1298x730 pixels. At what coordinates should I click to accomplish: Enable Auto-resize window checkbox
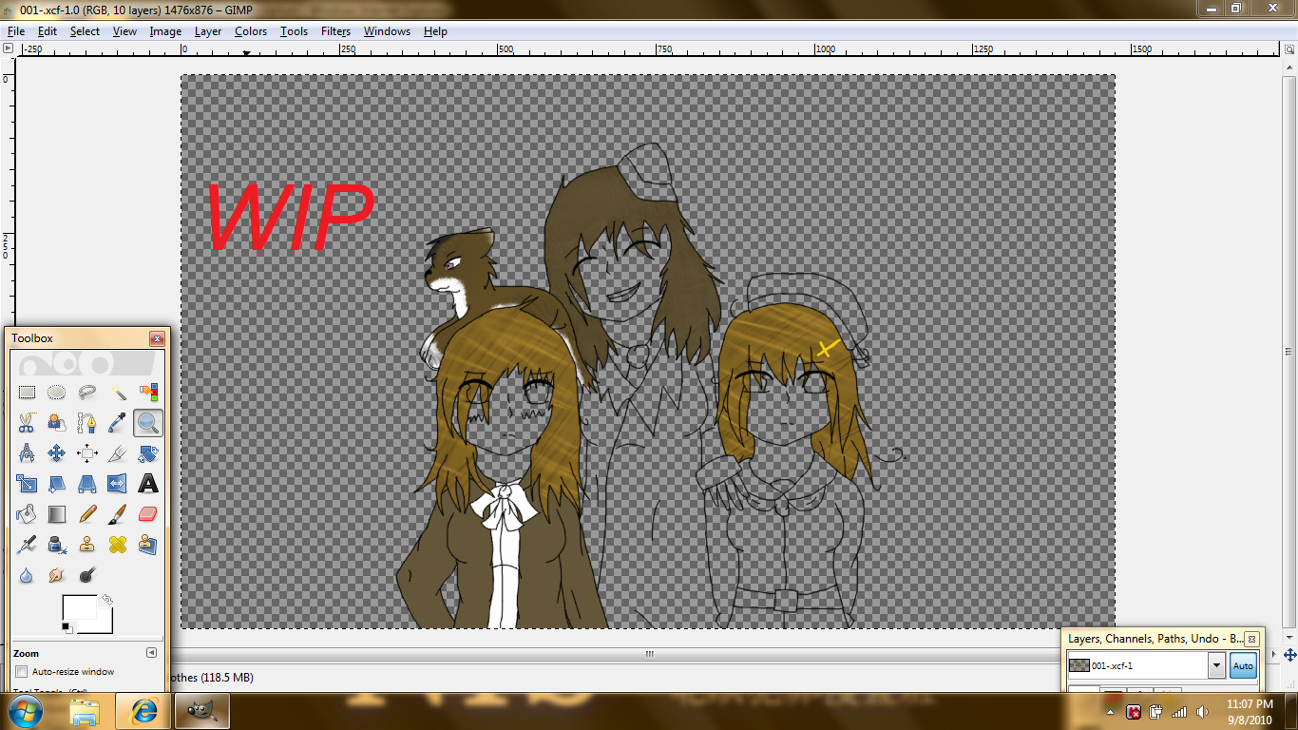(x=22, y=672)
